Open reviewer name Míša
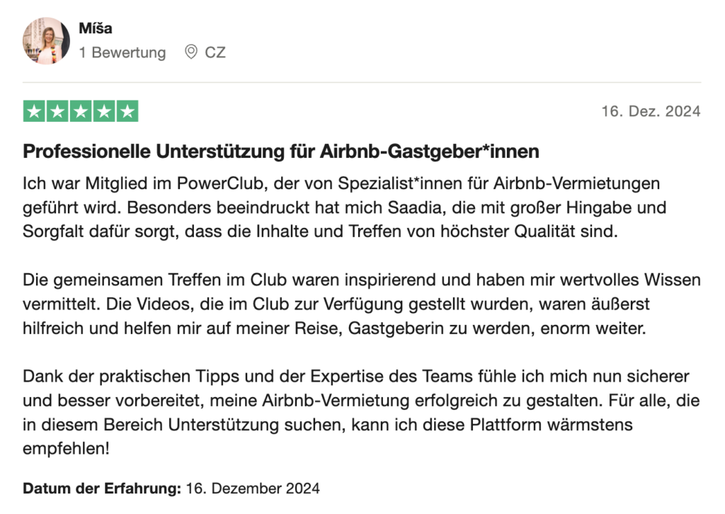 tap(96, 28)
